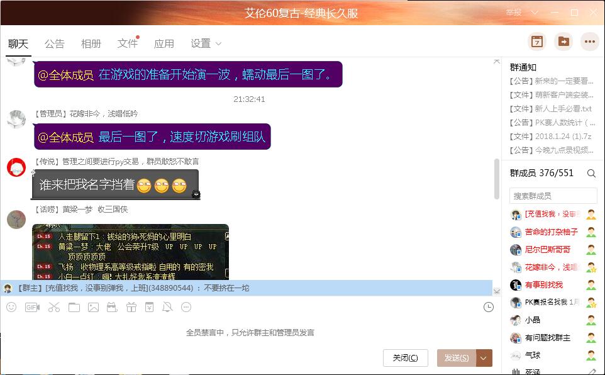Screen dimensions: 605x375
Task: Open the three-dot more menu
Action: click(x=589, y=42)
